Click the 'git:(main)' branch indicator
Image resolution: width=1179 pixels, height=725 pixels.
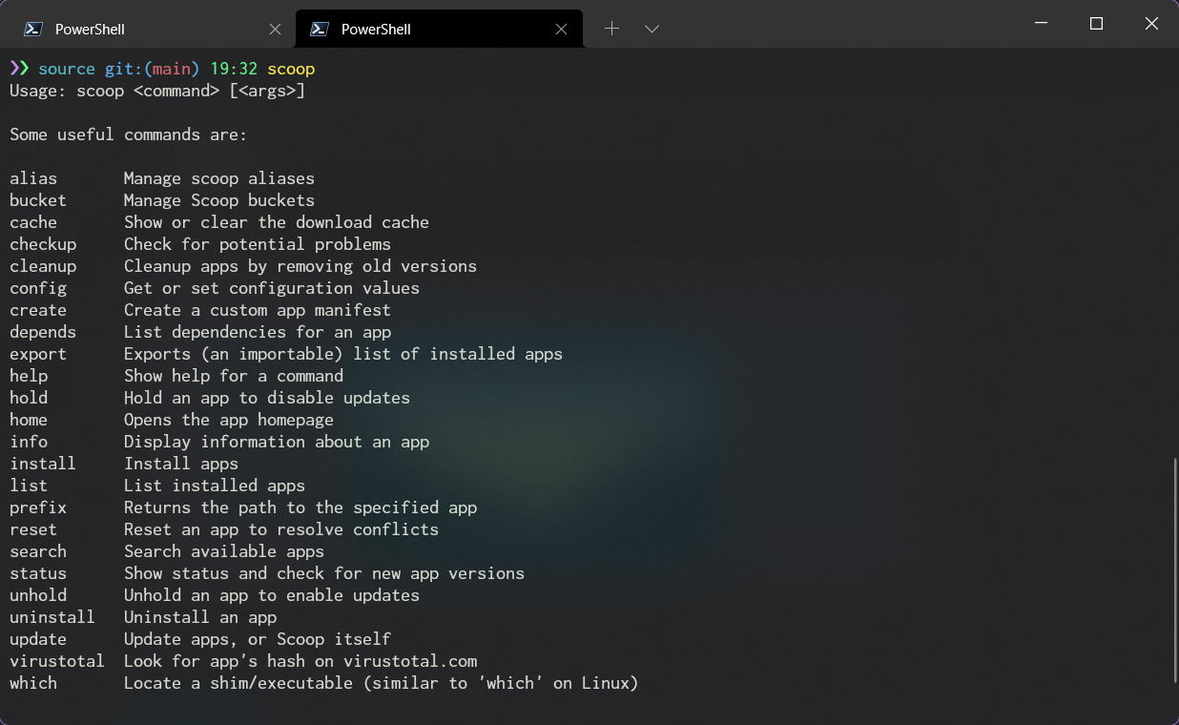click(153, 69)
